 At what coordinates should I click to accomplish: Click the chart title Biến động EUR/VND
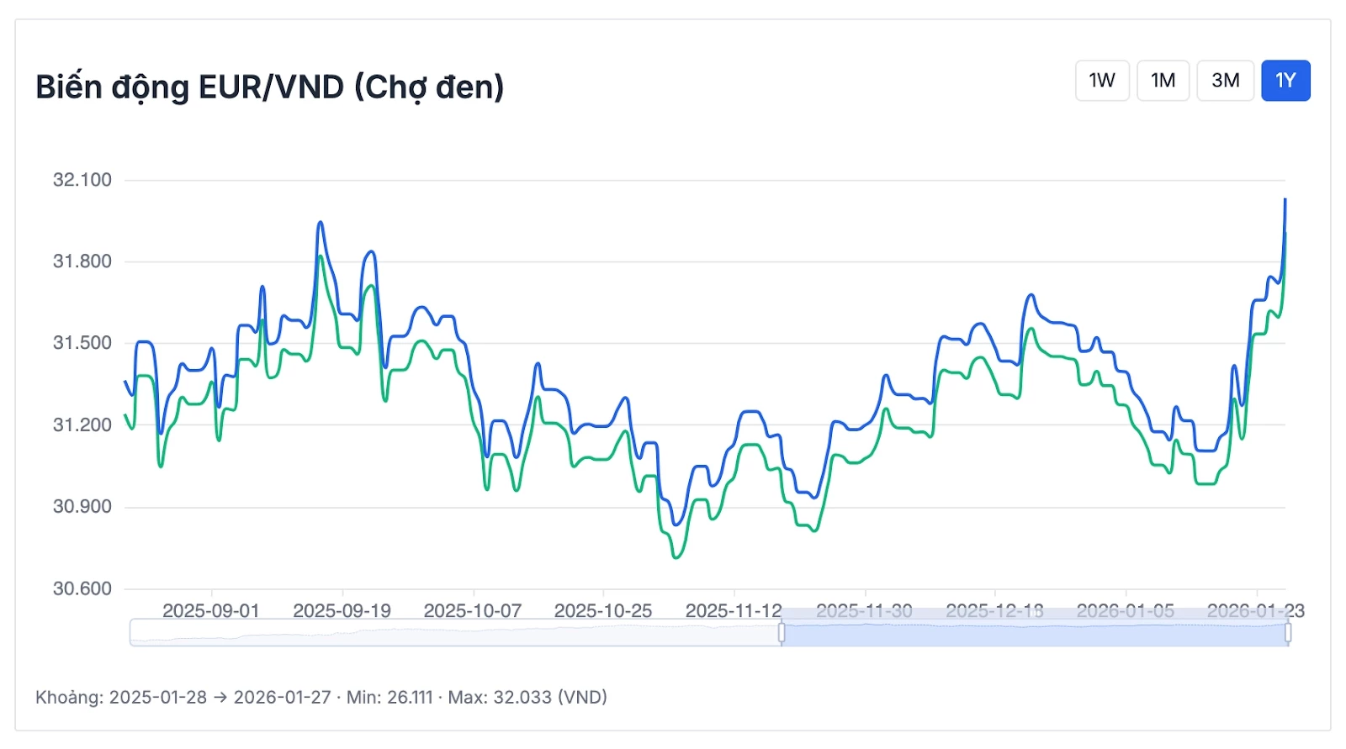click(269, 87)
